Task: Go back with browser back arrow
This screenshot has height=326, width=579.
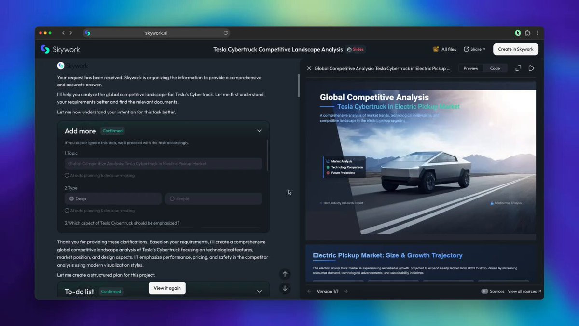Action: [x=63, y=33]
